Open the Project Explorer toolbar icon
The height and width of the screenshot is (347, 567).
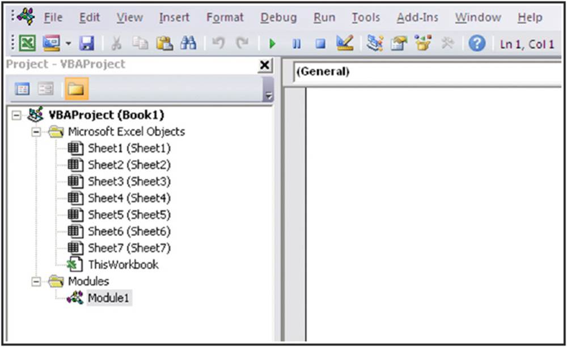point(375,44)
